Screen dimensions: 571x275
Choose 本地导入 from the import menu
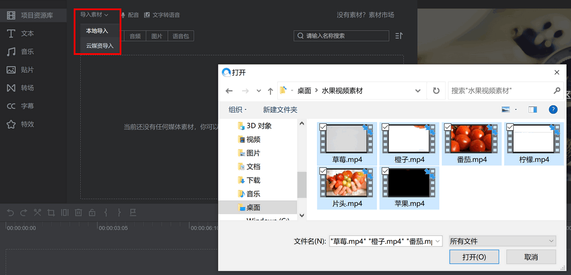tap(97, 31)
